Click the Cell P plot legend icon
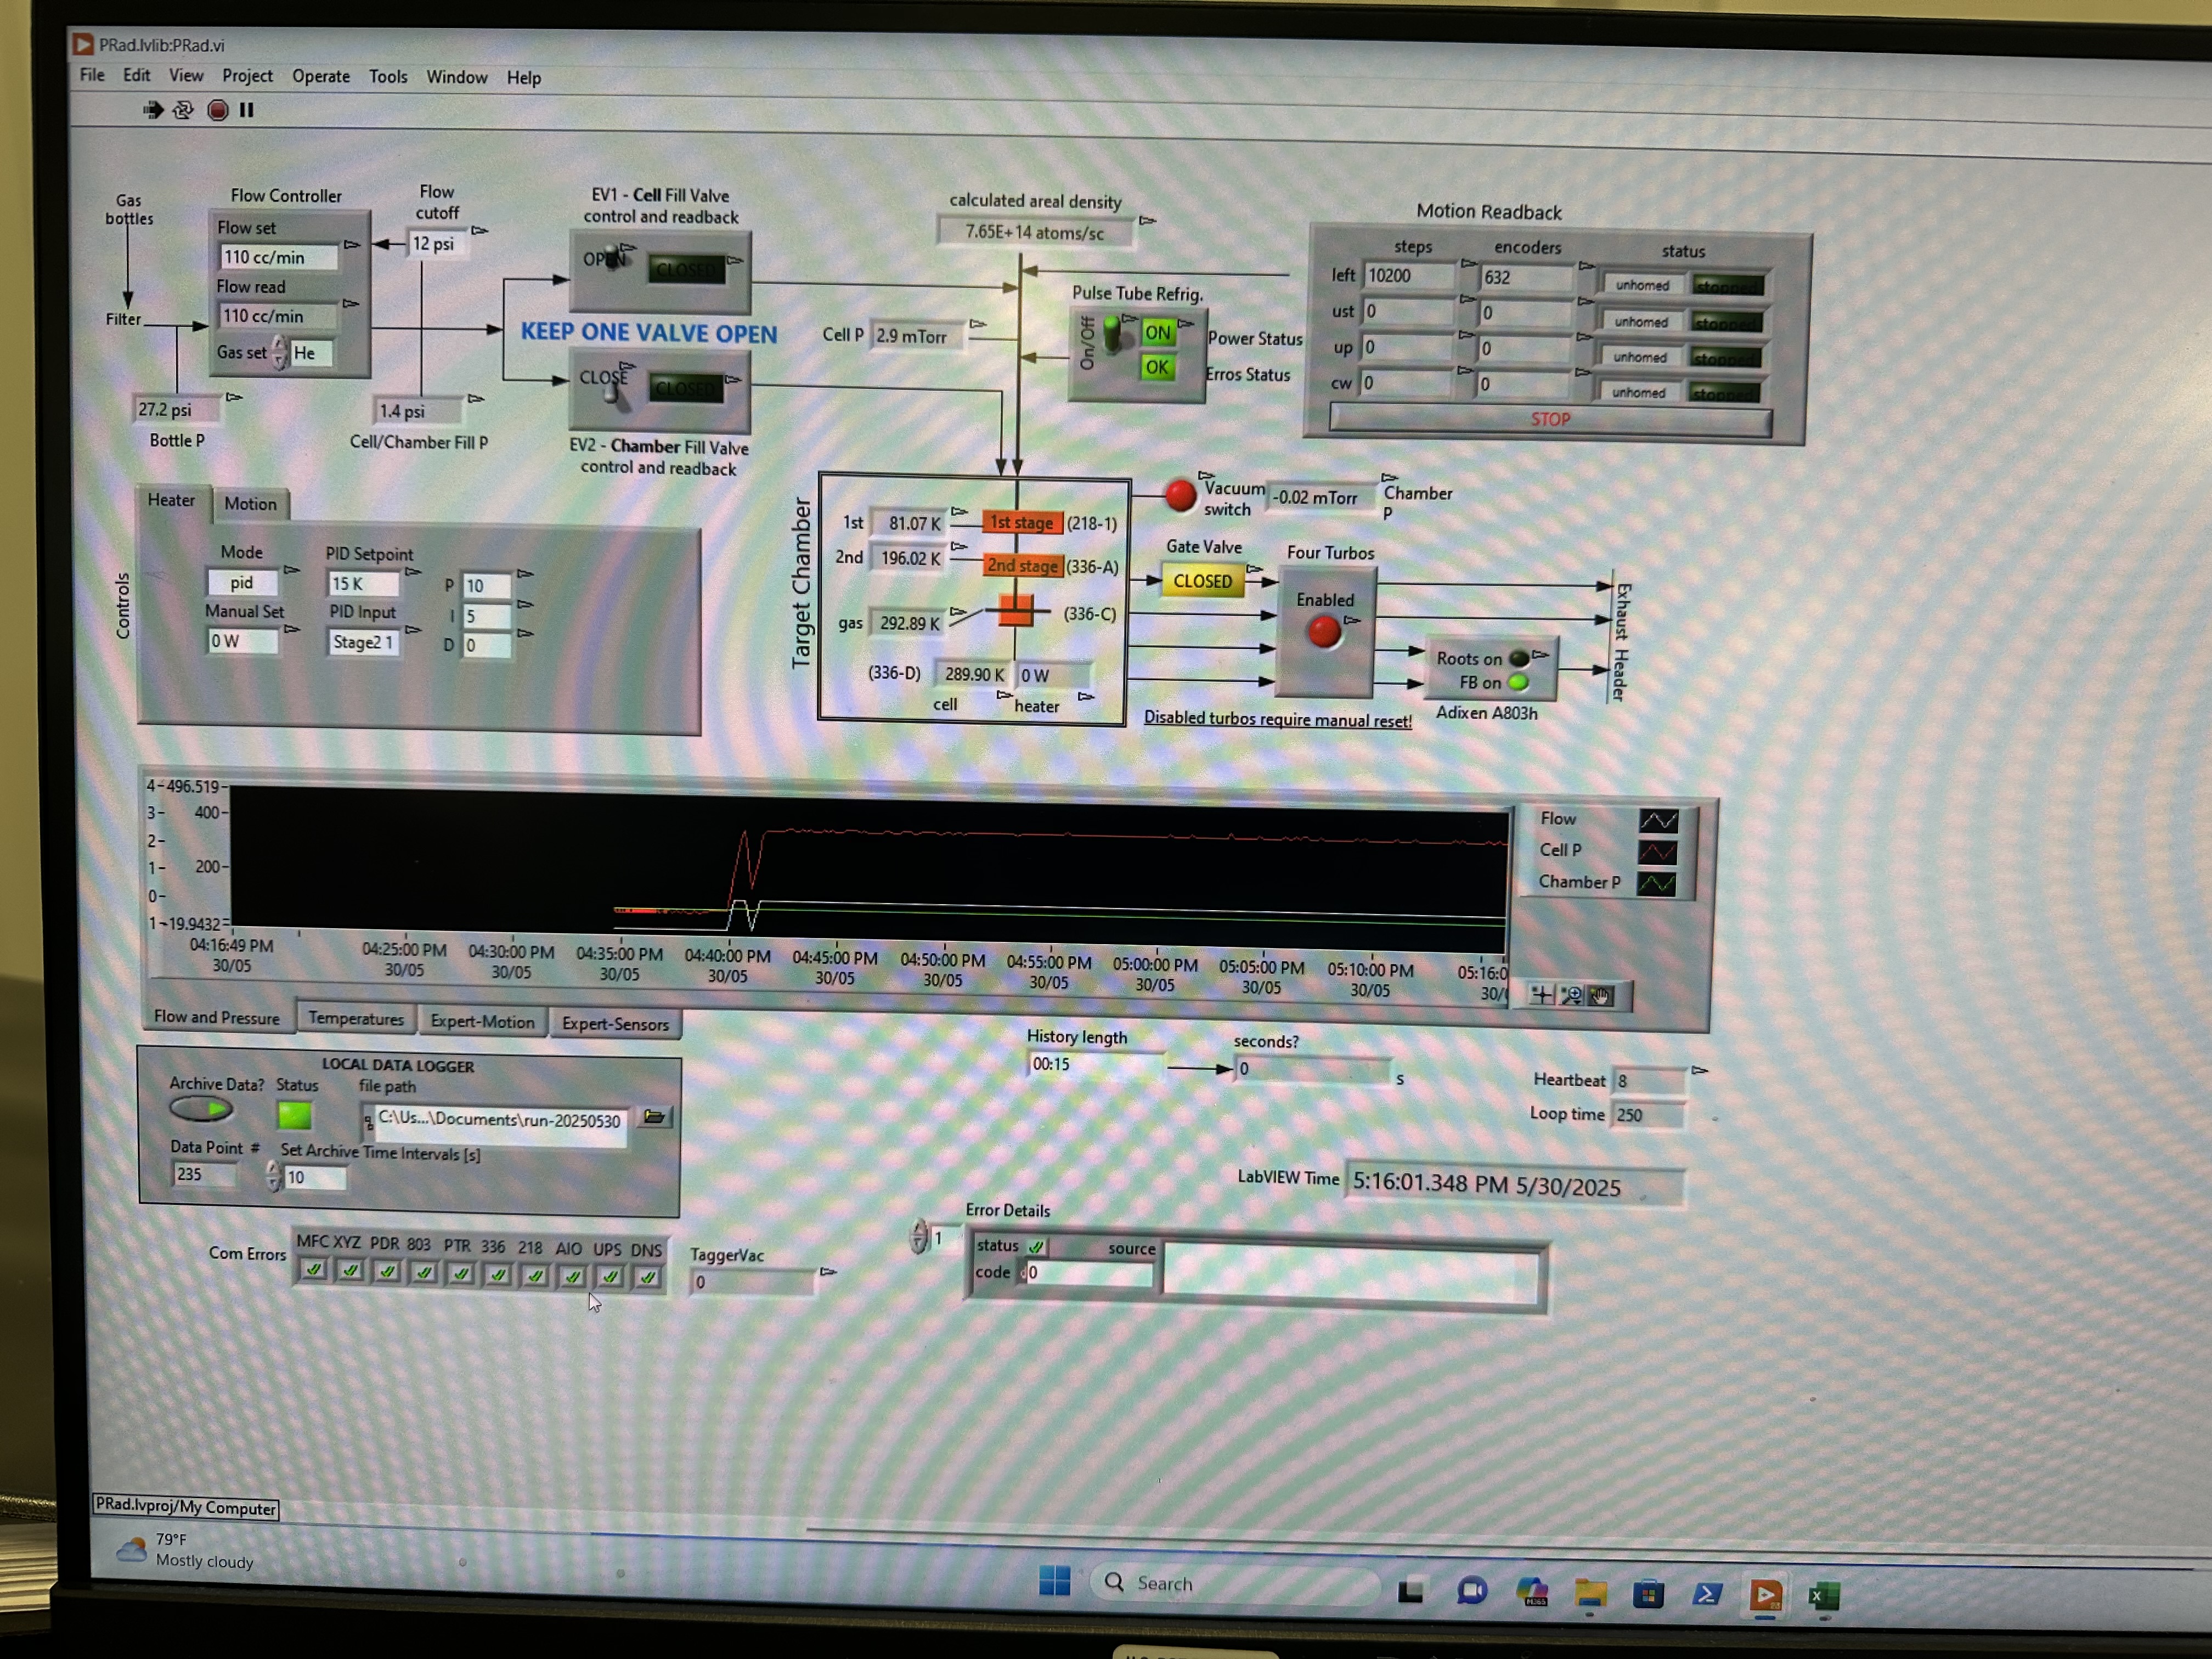2212x1659 pixels. [1657, 852]
